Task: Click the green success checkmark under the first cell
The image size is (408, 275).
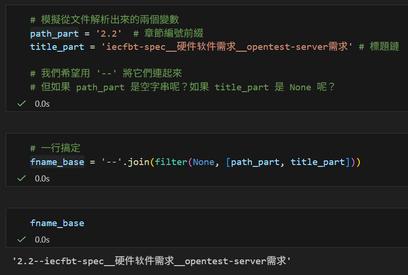Action: [x=21, y=103]
